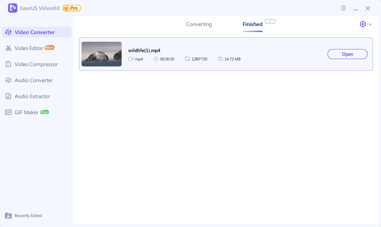Open the hamburger menu icon
Screen dimensions: 381x227
click(x=344, y=8)
